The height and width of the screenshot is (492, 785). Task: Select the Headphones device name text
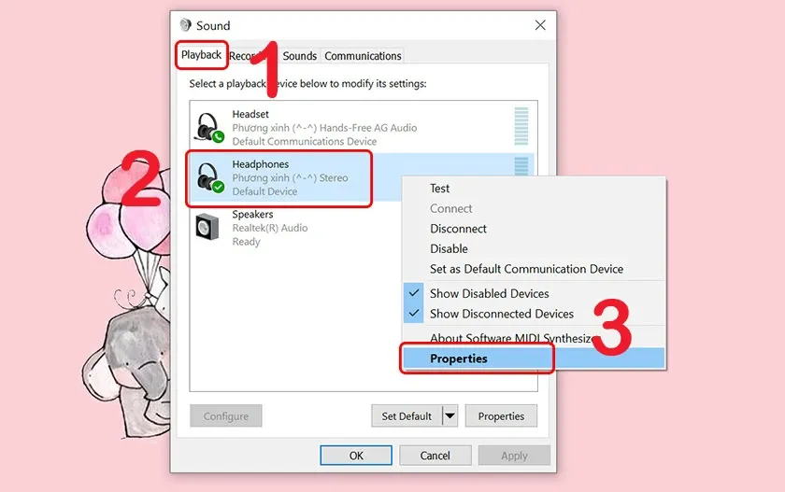[261, 164]
